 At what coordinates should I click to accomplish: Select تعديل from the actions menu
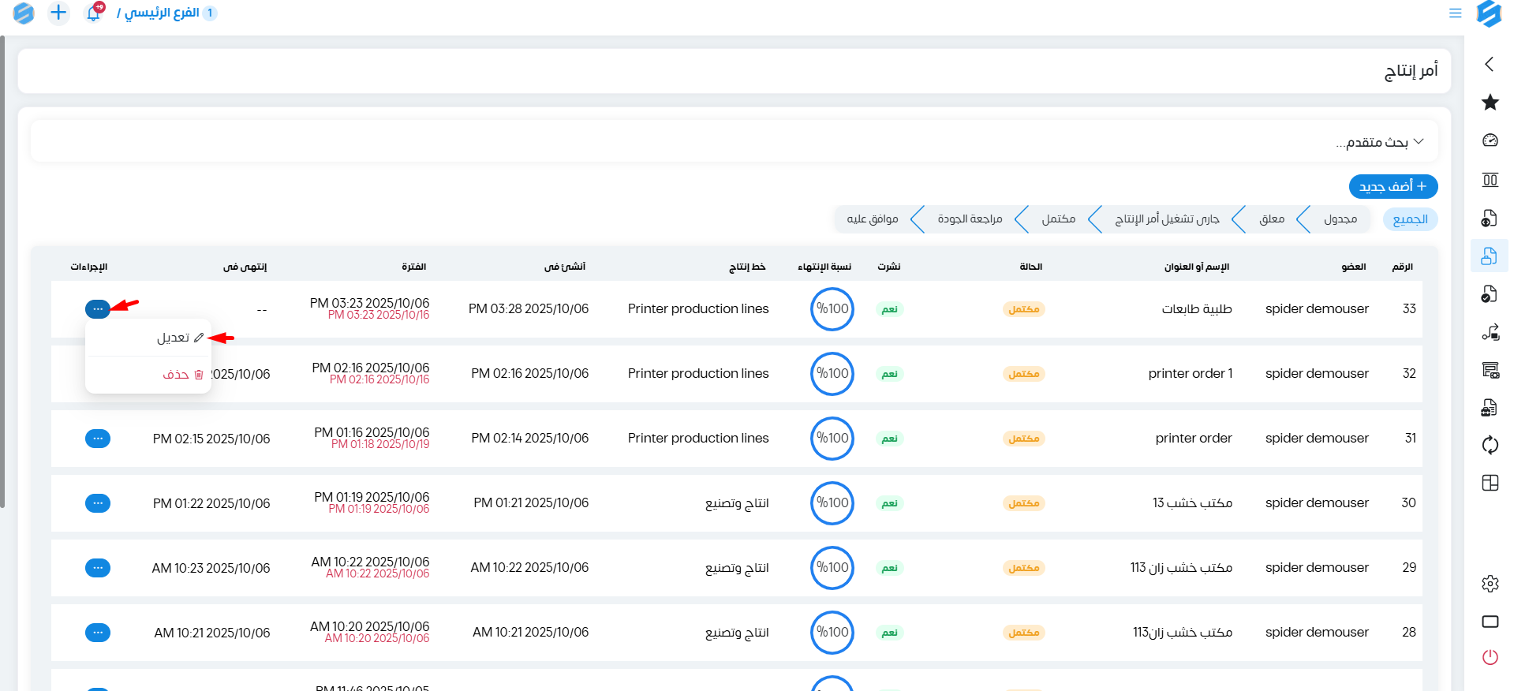178,338
